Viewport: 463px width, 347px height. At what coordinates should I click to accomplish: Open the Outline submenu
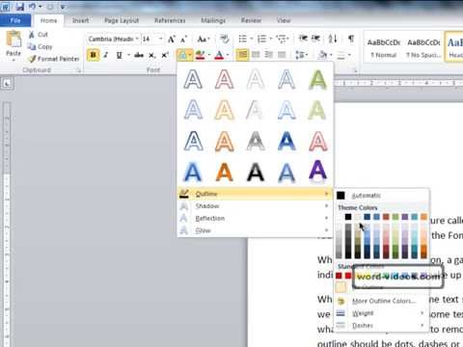(x=255, y=194)
